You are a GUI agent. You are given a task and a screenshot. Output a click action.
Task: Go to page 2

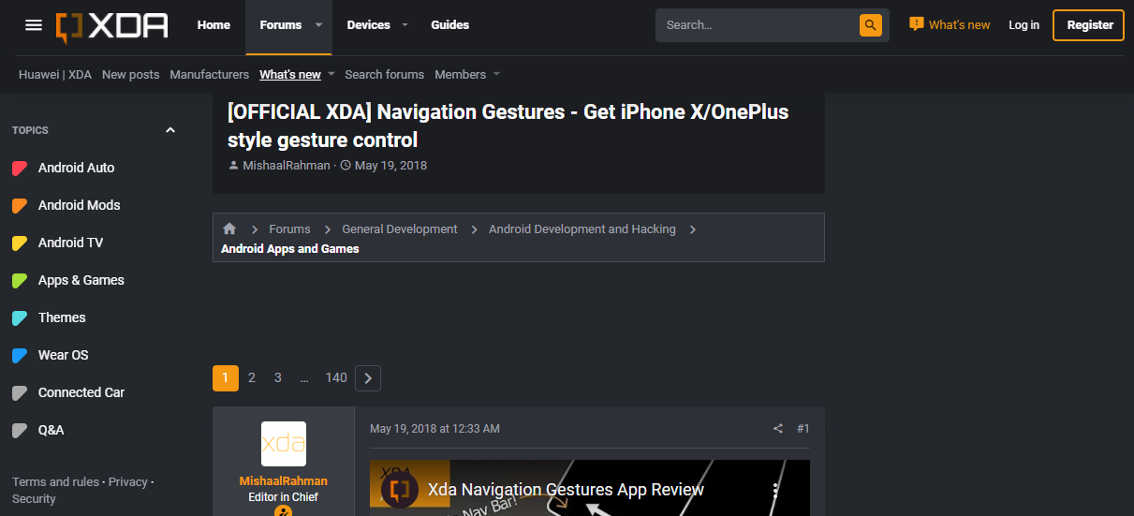pyautogui.click(x=252, y=378)
